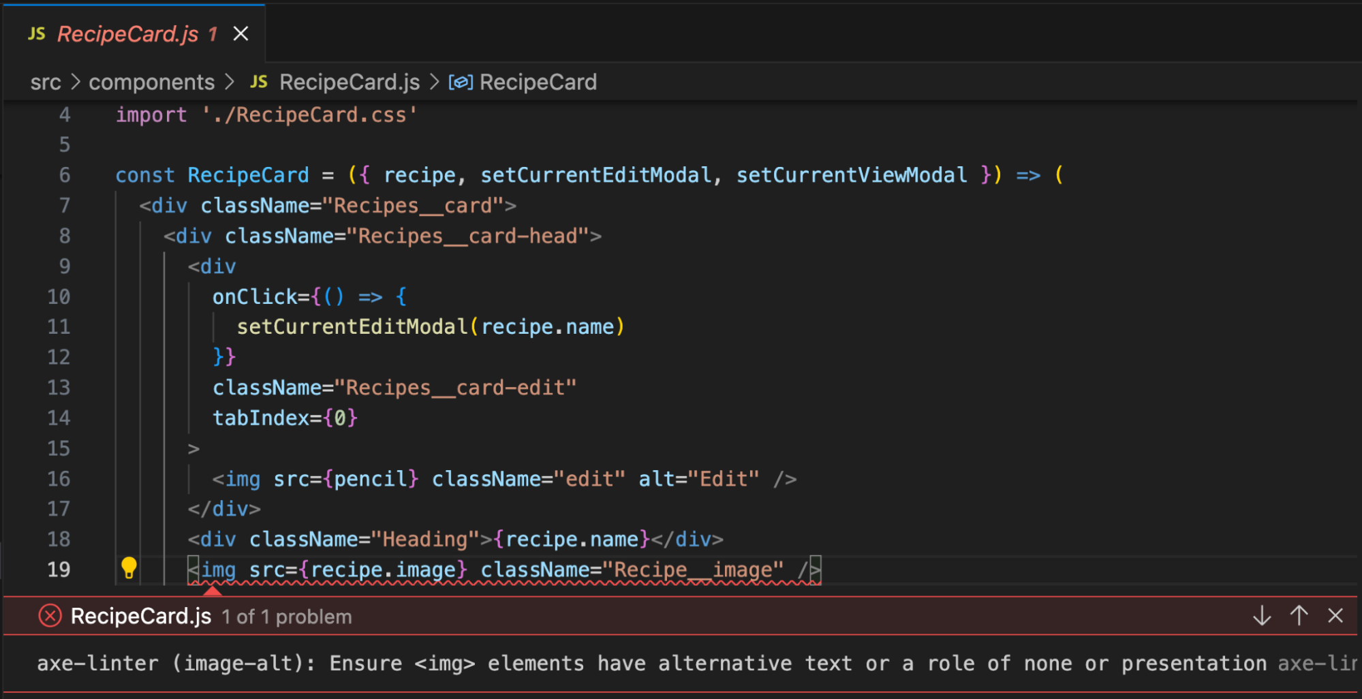Open the src breadcrumb
The image size is (1362, 699).
(46, 82)
